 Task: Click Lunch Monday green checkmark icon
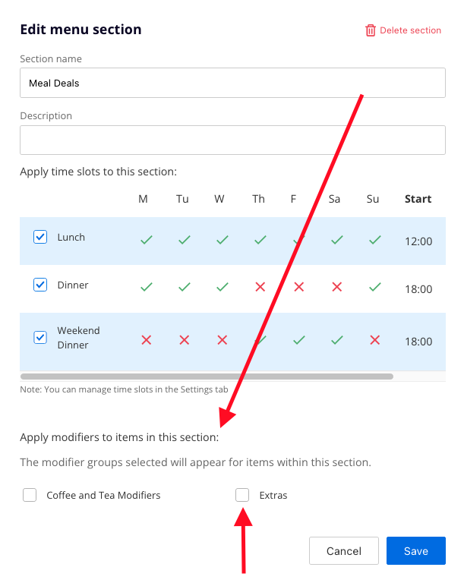coord(146,240)
